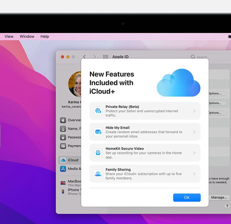
Task: Open the Window menu
Action: point(27,36)
